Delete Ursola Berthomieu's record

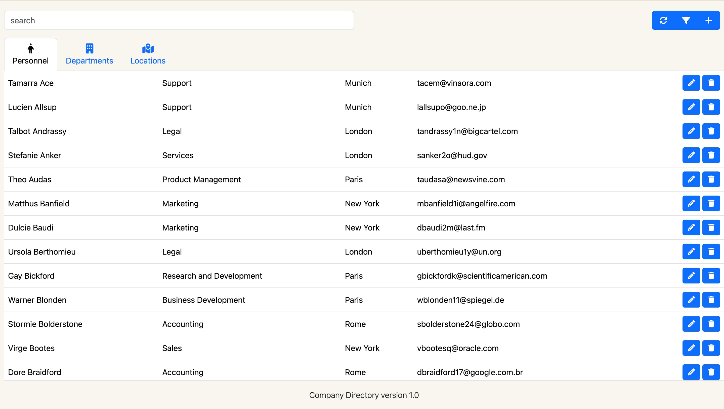tap(711, 252)
